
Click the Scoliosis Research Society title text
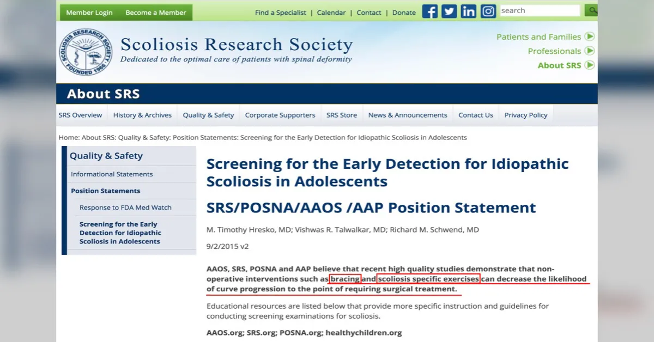click(x=237, y=45)
